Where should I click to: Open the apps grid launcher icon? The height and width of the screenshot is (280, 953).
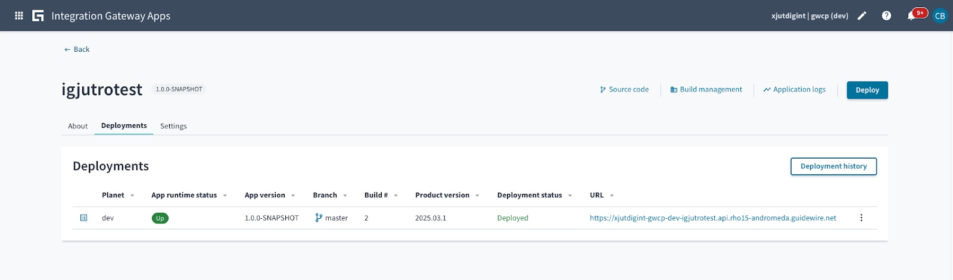[x=19, y=16]
